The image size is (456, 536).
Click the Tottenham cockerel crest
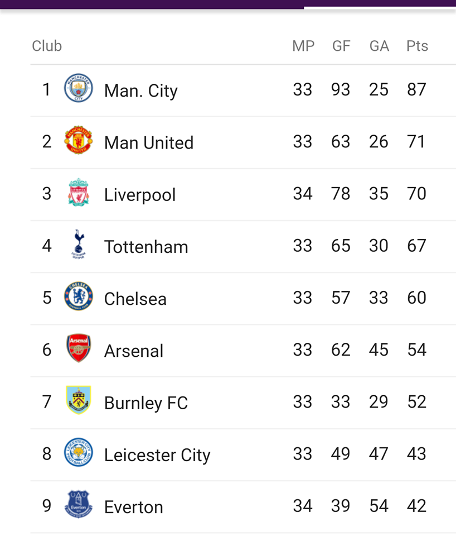[x=79, y=244]
